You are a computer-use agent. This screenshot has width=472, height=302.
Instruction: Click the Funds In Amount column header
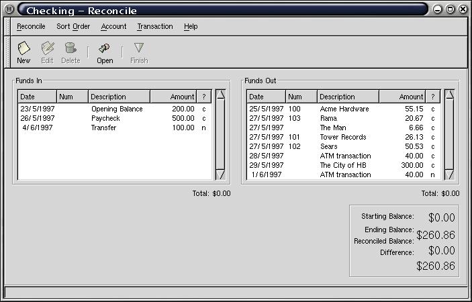pos(176,97)
